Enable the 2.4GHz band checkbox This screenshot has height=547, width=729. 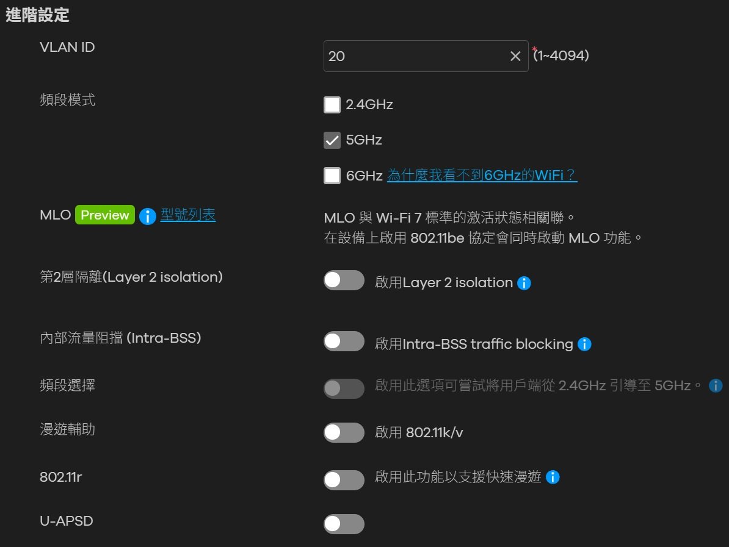[332, 104]
